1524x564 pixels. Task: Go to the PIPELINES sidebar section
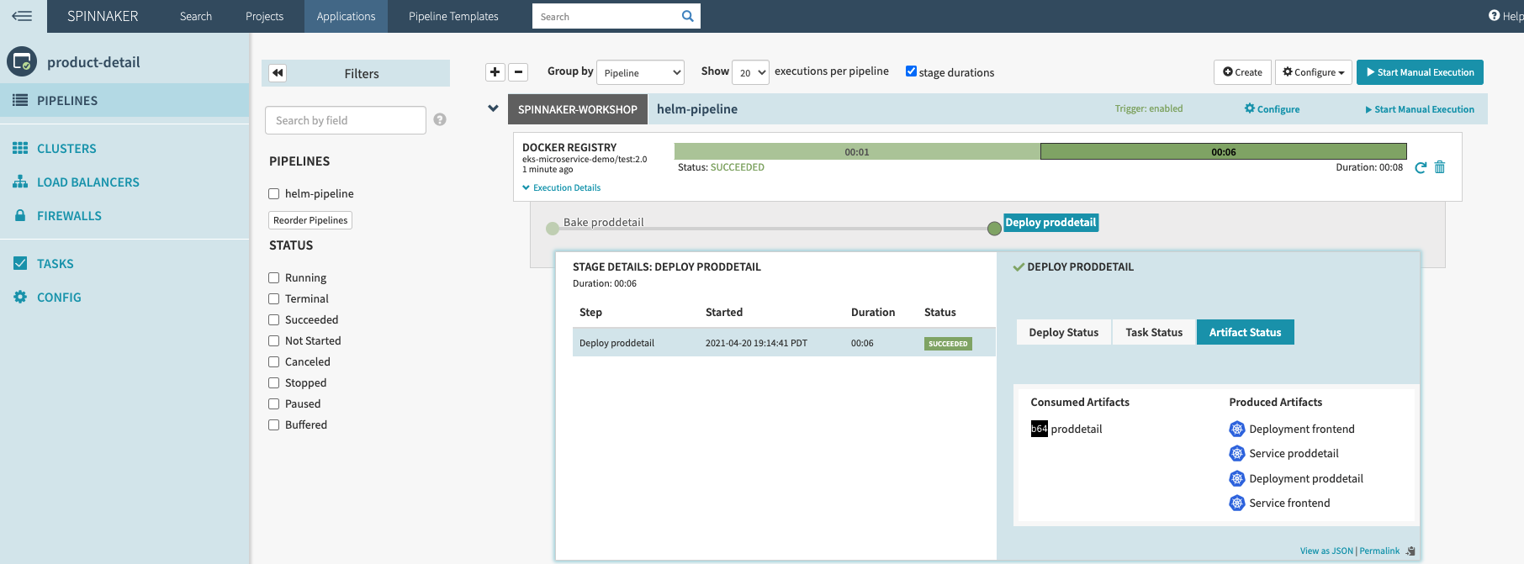click(124, 100)
